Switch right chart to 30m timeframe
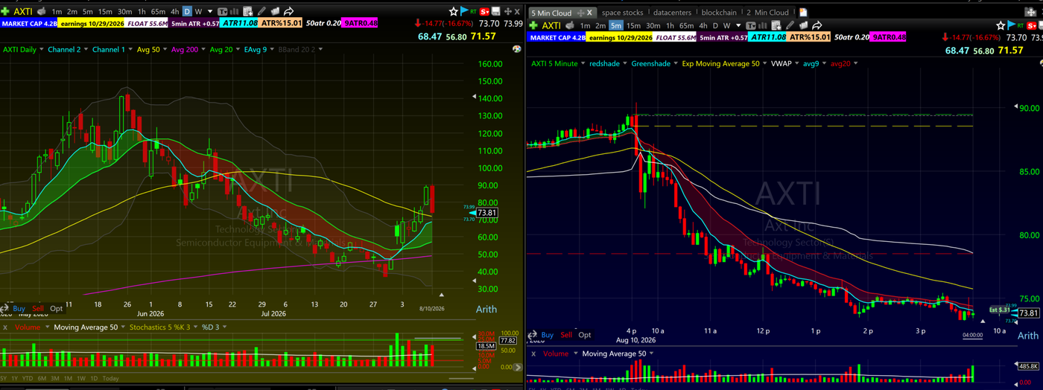 [653, 26]
